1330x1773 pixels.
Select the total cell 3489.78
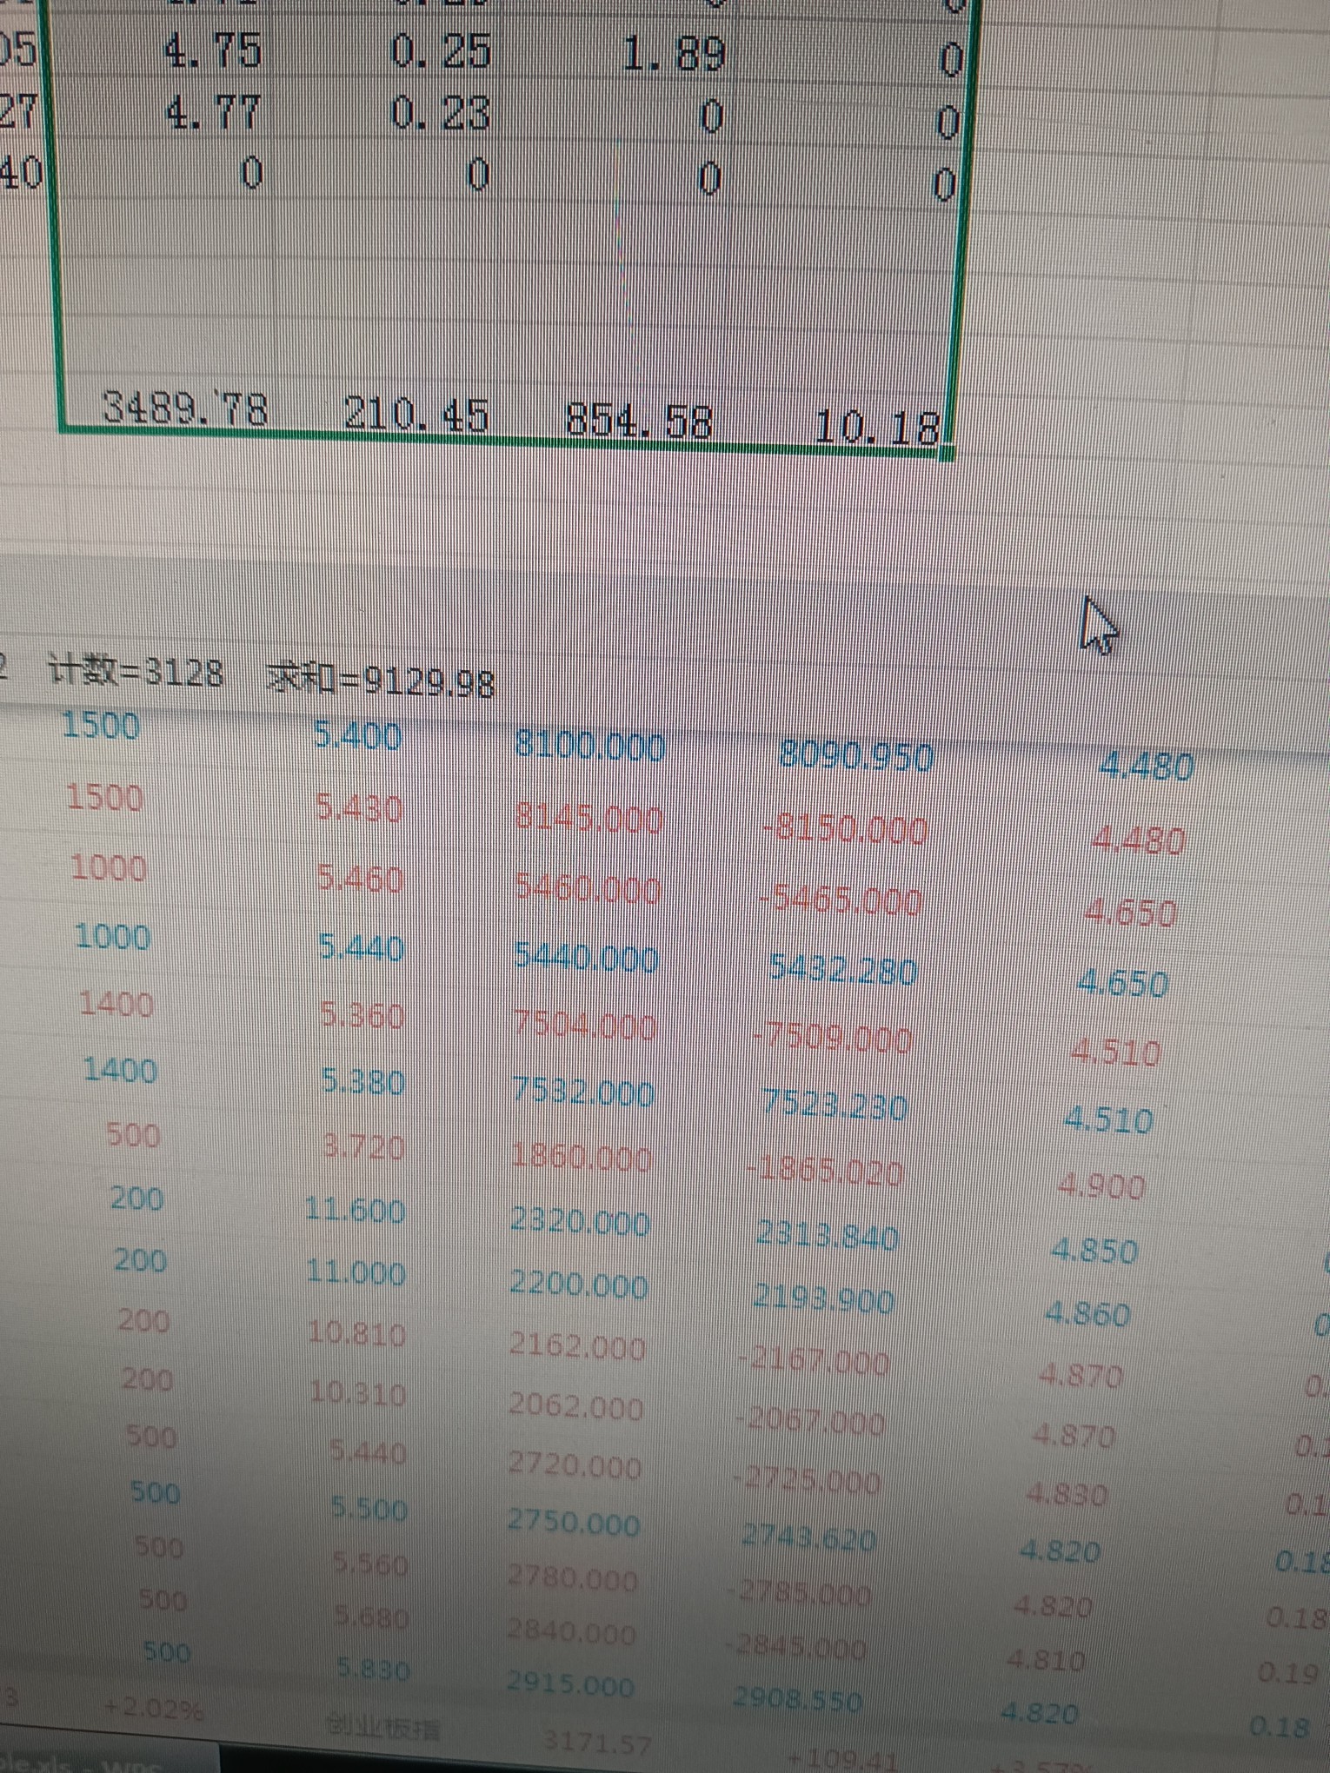185,407
